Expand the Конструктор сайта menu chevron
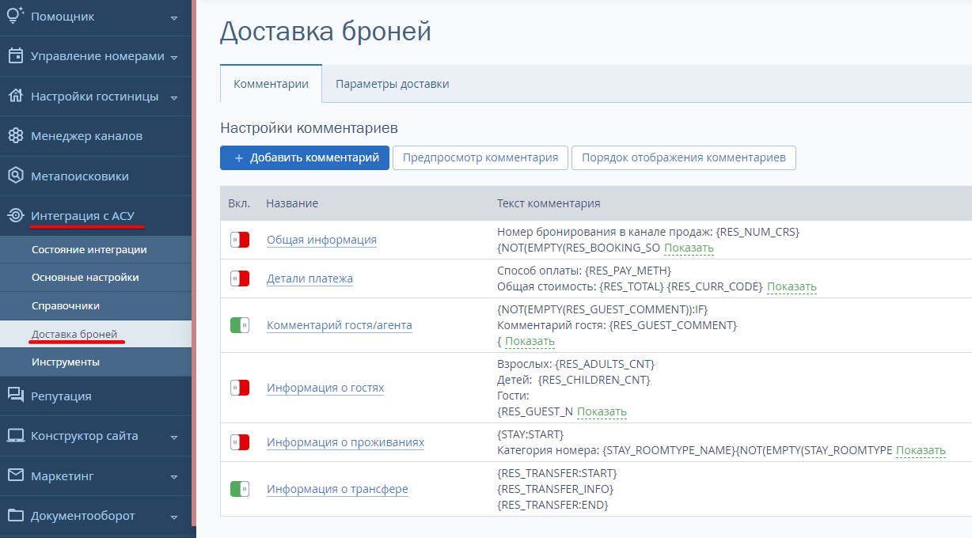The height and width of the screenshot is (538, 972). [173, 437]
